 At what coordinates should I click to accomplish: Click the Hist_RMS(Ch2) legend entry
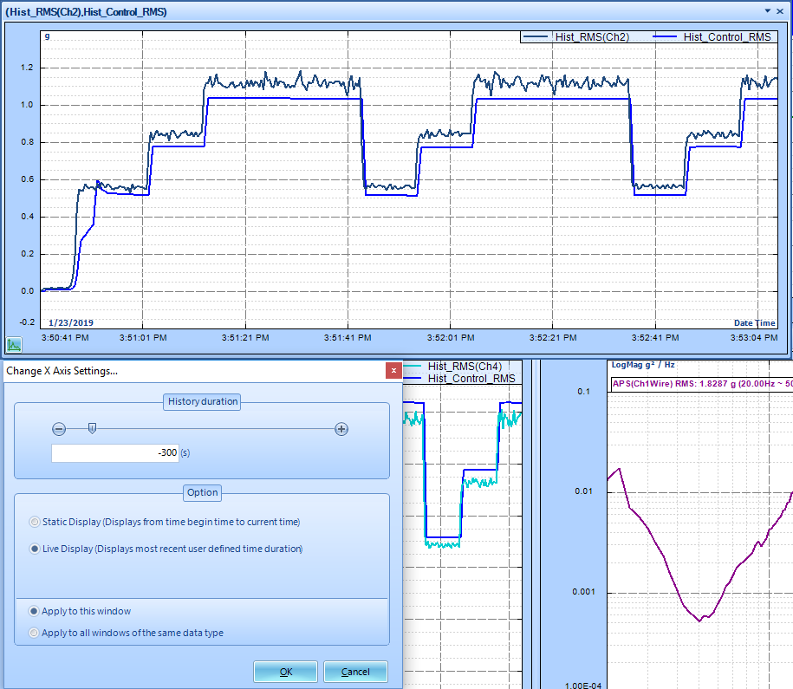click(576, 37)
